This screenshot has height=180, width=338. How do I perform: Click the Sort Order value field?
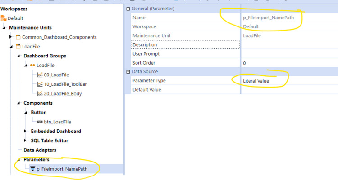288,63
